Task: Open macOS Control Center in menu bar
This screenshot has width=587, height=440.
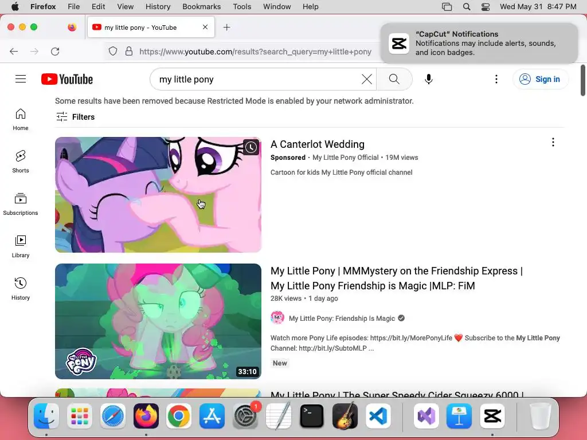Action: (x=486, y=7)
